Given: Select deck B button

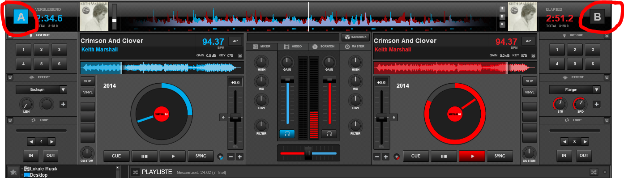Looking at the screenshot, I should click(597, 17).
